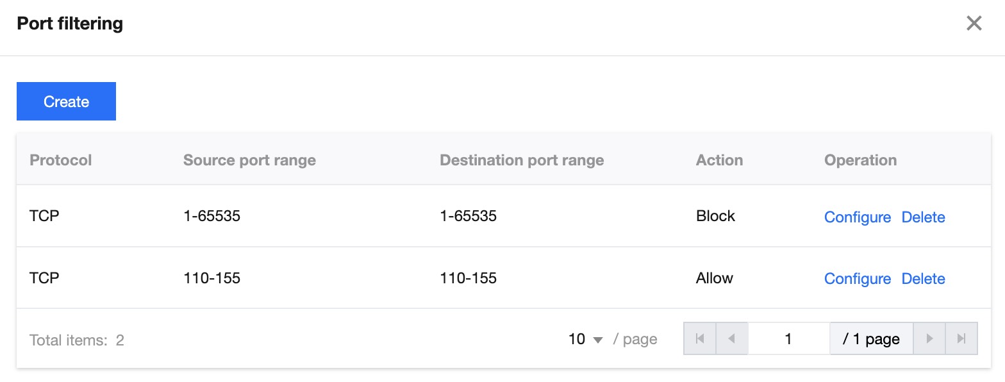Image resolution: width=1005 pixels, height=382 pixels.
Task: Delete the TCP Block rule
Action: (923, 217)
